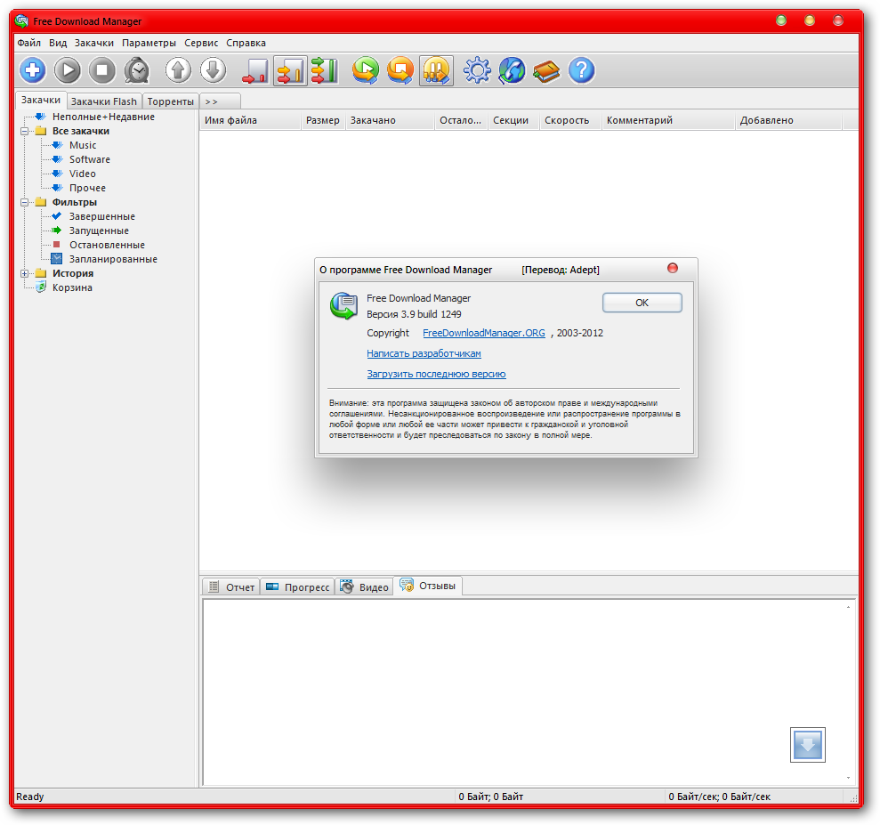
Task: Select the Music group
Action: pos(83,145)
